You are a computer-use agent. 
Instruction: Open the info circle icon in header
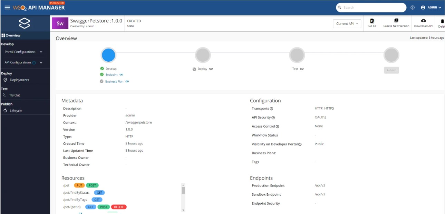tap(413, 8)
